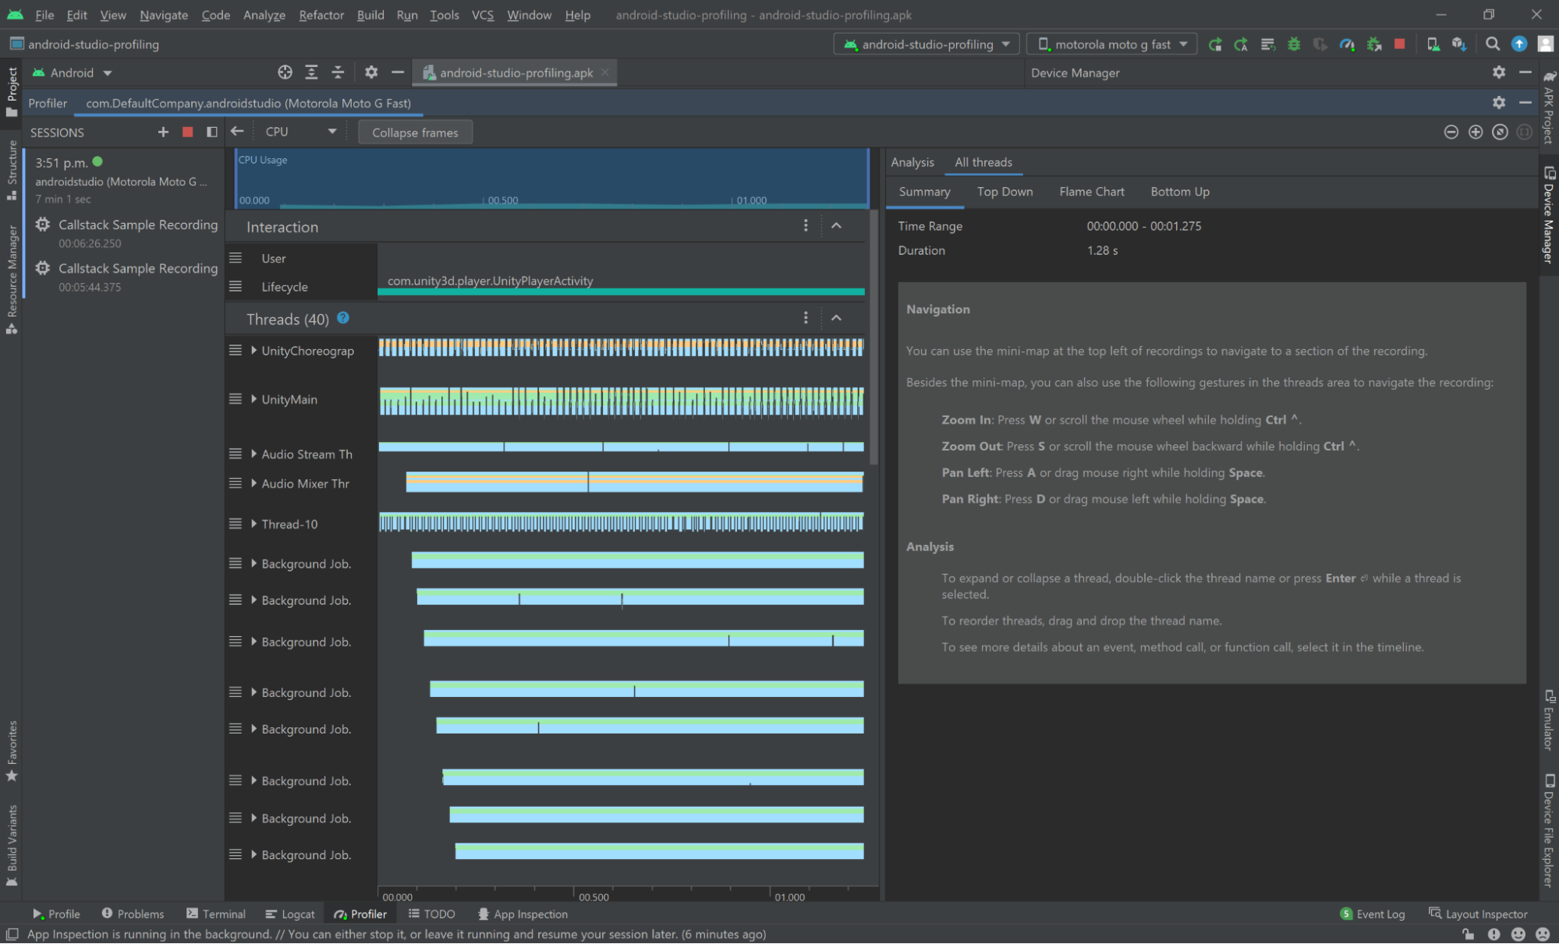This screenshot has width=1559, height=944.
Task: Start a new profiler session
Action: point(163,133)
